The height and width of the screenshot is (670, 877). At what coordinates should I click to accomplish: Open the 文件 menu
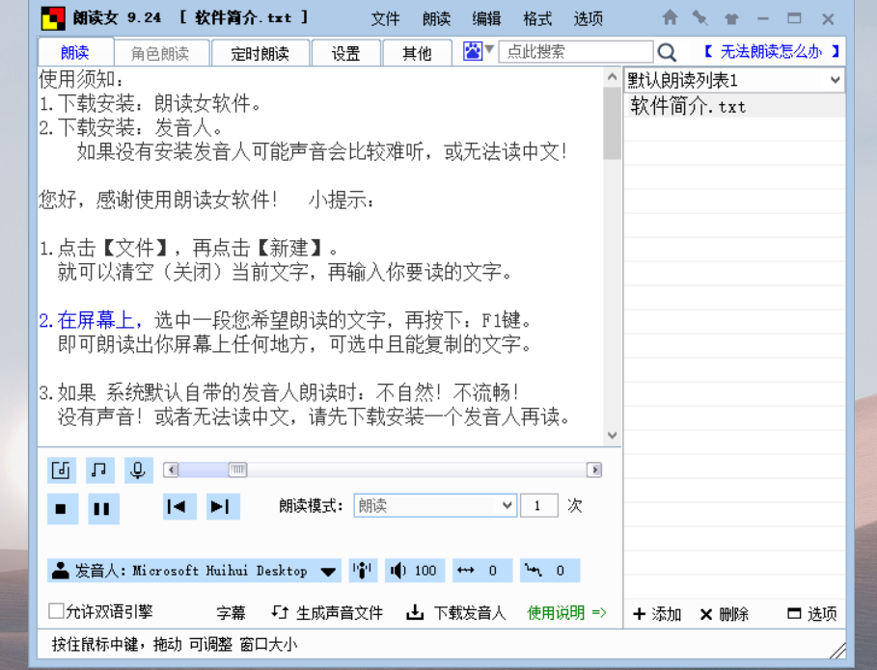[385, 18]
